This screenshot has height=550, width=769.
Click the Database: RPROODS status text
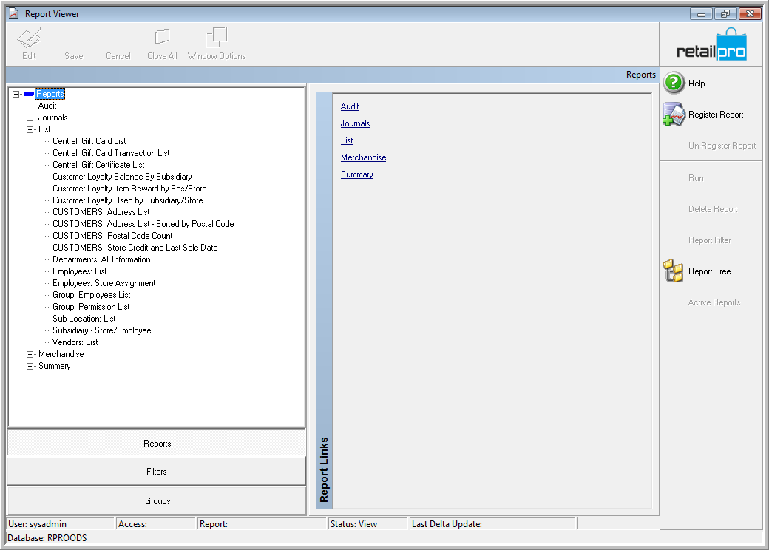(x=47, y=538)
